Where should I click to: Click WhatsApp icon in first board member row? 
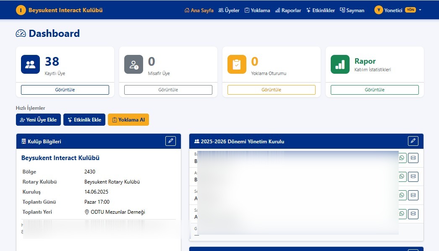[402, 158]
